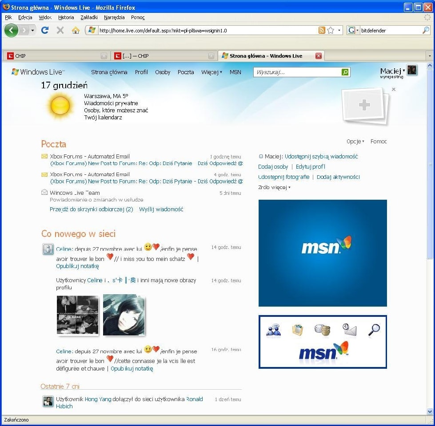Click the Stop loading X icon
The height and width of the screenshot is (426, 435).
tap(60, 30)
